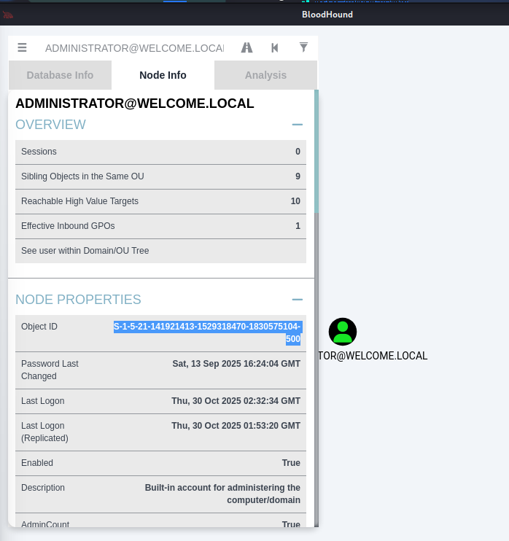
Task: Switch to the Database Info tab
Action: point(60,75)
